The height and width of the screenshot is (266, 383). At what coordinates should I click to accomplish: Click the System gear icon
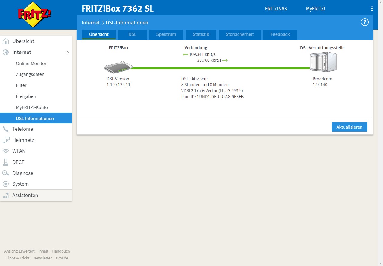coord(6,184)
